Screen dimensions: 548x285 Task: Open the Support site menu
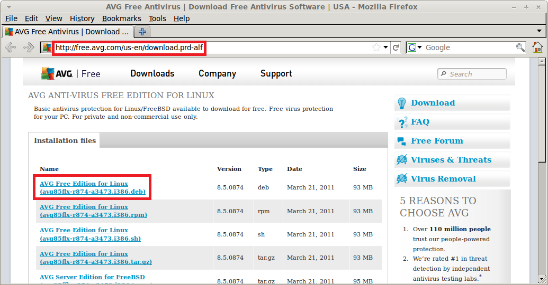276,73
